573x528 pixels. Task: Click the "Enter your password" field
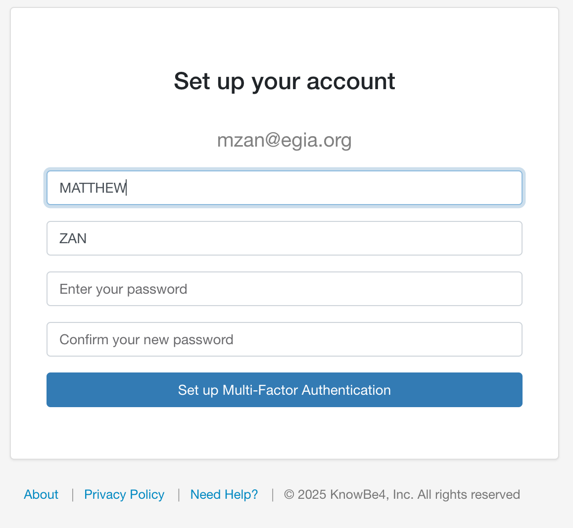284,289
